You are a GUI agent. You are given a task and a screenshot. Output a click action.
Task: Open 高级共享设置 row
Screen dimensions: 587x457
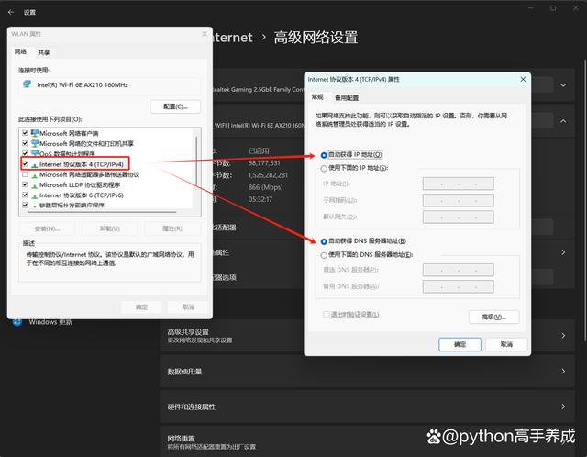pos(367,336)
